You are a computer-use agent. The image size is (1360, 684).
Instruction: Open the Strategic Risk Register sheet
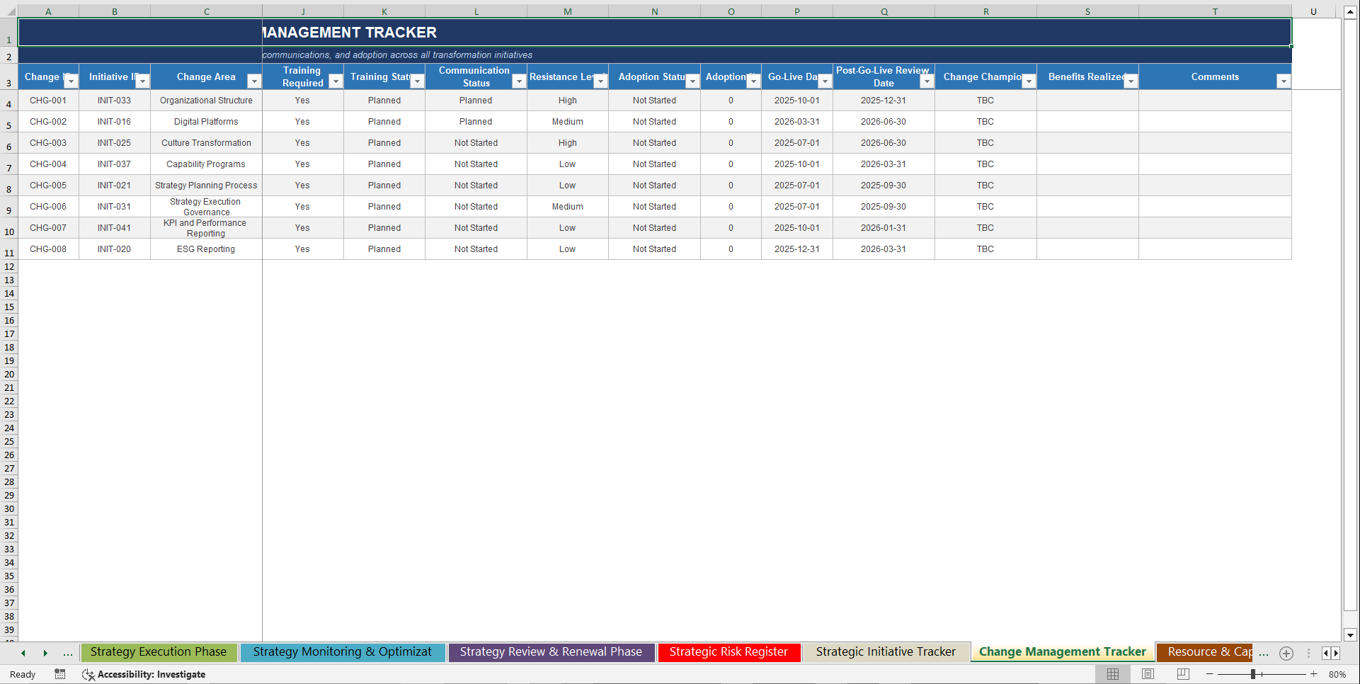pos(728,652)
